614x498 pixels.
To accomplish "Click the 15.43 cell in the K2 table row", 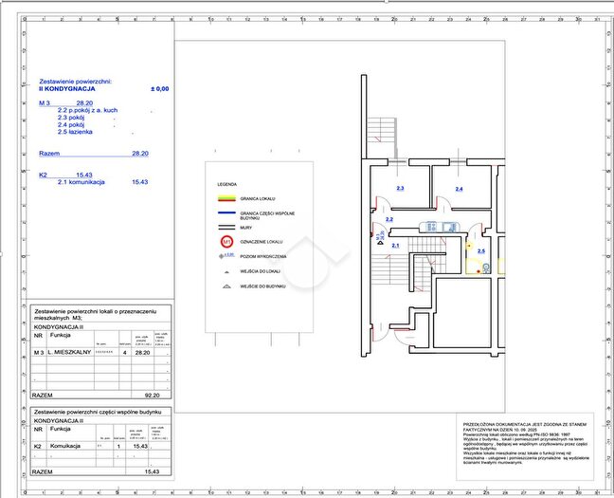I will coord(140,446).
